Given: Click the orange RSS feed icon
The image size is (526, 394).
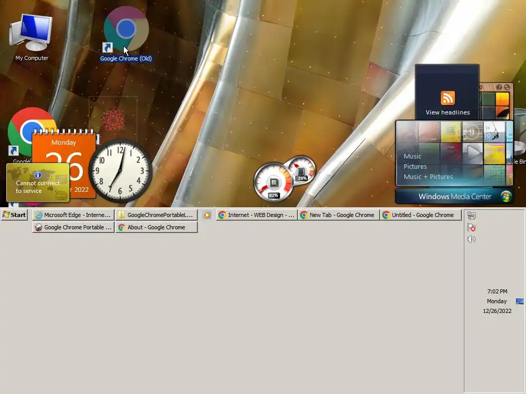Looking at the screenshot, I should point(447,98).
